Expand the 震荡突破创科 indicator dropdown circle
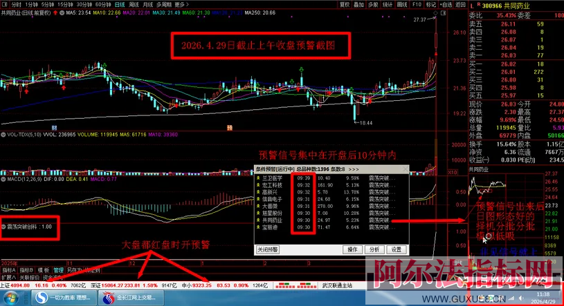The image size is (564, 306). pos(3,227)
